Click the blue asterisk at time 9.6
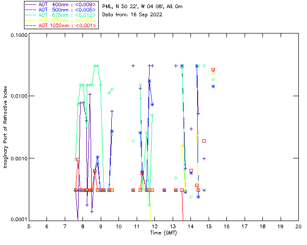The height and width of the screenshot is (245, 307). [112, 131]
